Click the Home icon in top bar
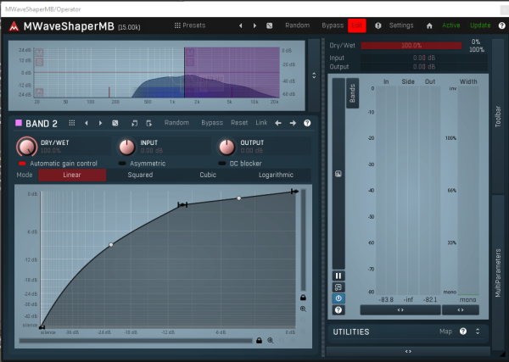The width and height of the screenshot is (509, 362). (x=428, y=25)
